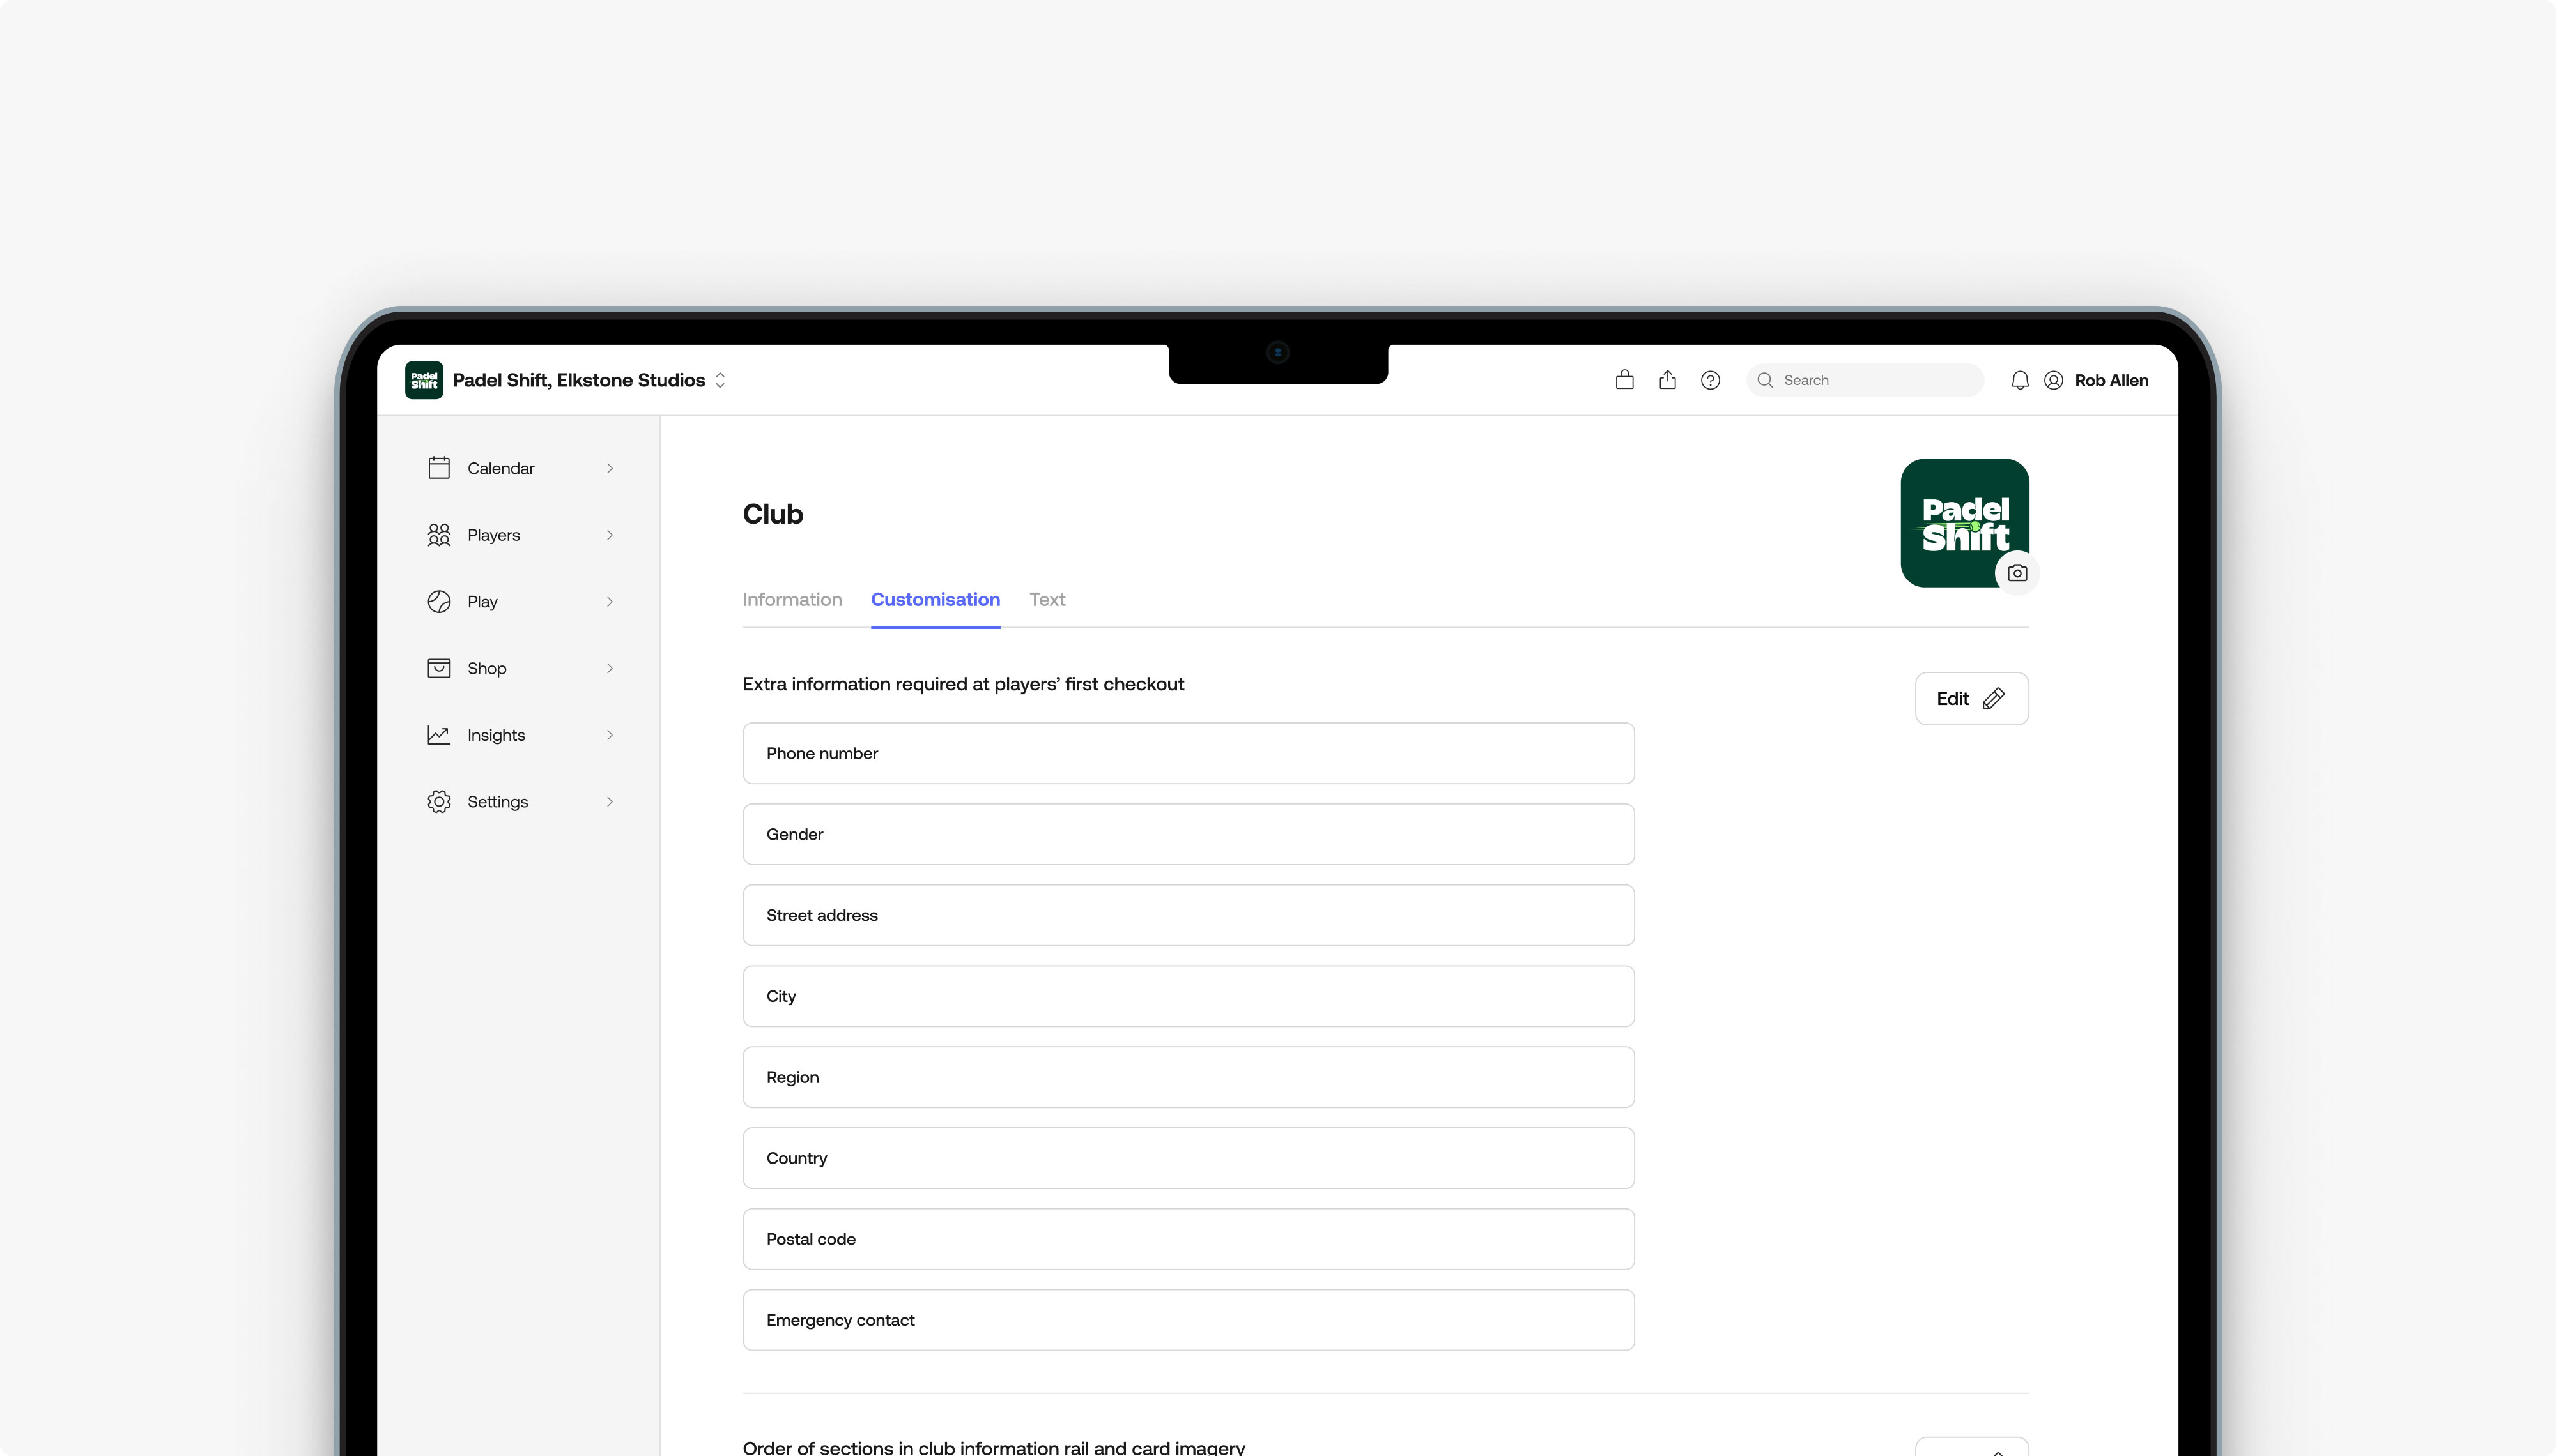Expand the Settings menu chevron

click(609, 802)
